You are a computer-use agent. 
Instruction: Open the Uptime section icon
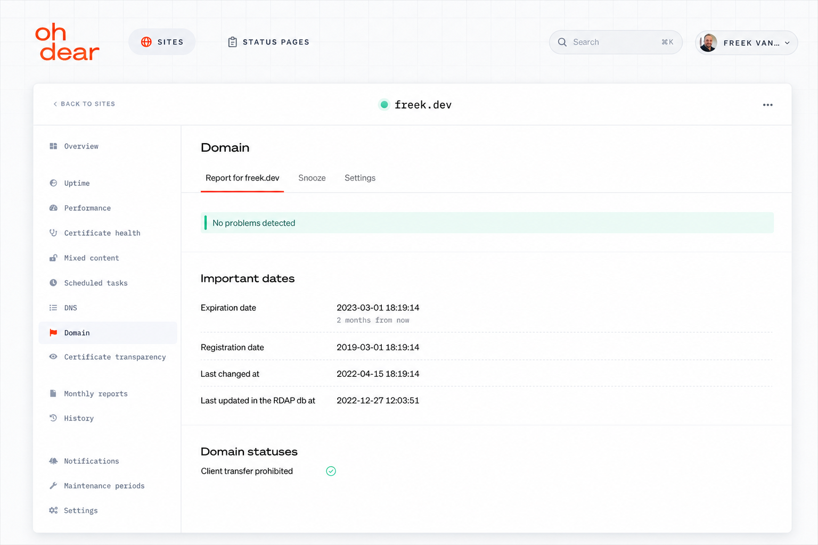(53, 183)
